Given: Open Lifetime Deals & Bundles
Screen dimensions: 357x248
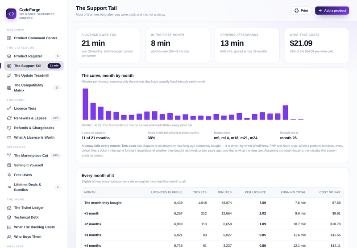Looking at the screenshot, I should (34, 187).
